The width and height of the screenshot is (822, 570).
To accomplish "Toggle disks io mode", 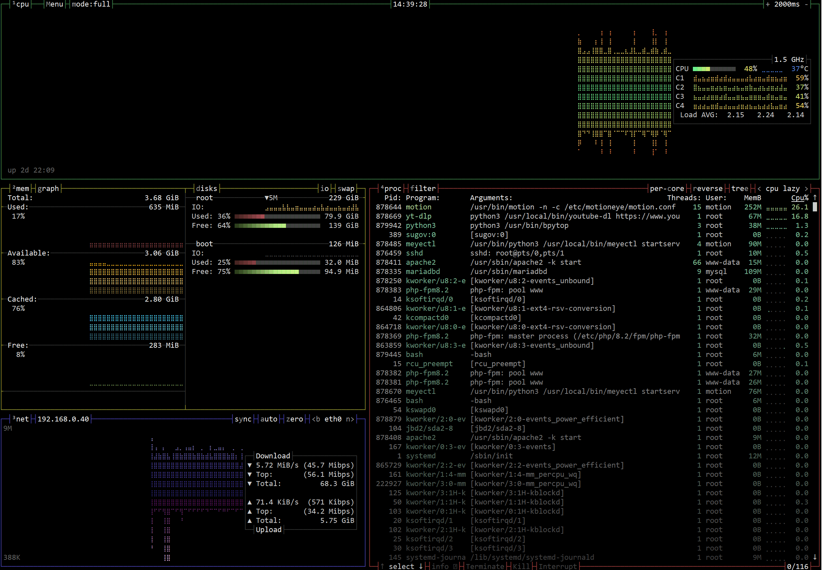I will click(325, 189).
